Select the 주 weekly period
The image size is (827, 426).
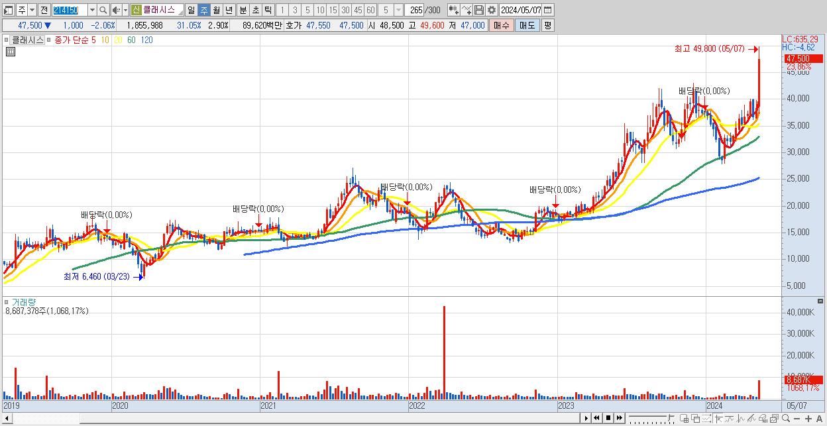point(204,10)
